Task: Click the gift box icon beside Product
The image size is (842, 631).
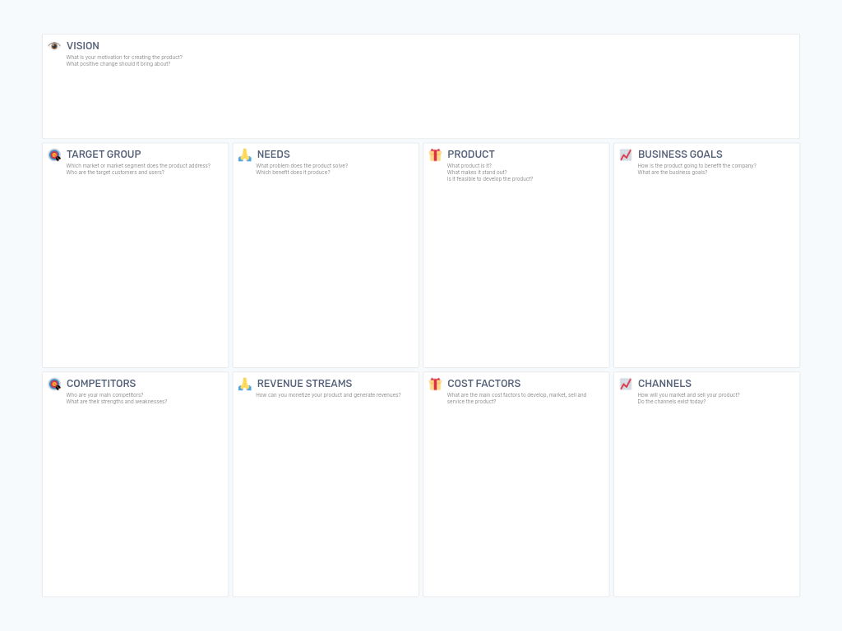Action: click(x=436, y=155)
